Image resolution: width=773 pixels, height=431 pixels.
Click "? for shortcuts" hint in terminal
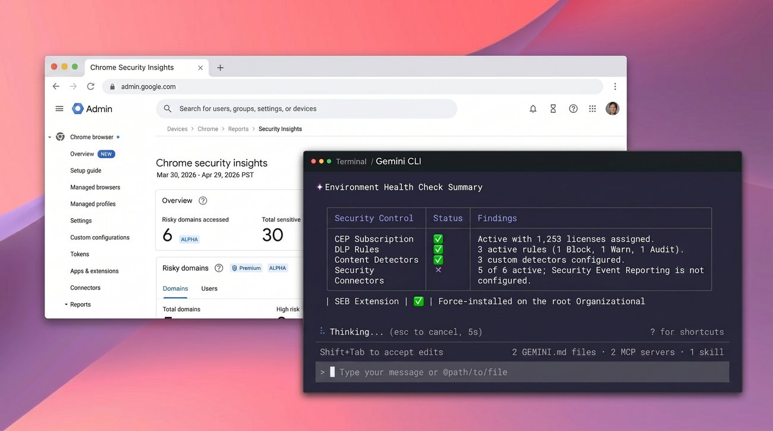click(x=687, y=332)
